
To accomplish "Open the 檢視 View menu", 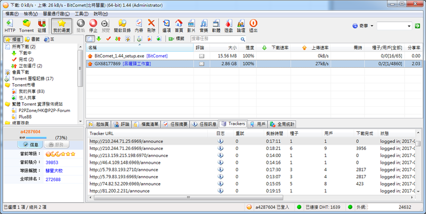I will click(x=31, y=13).
